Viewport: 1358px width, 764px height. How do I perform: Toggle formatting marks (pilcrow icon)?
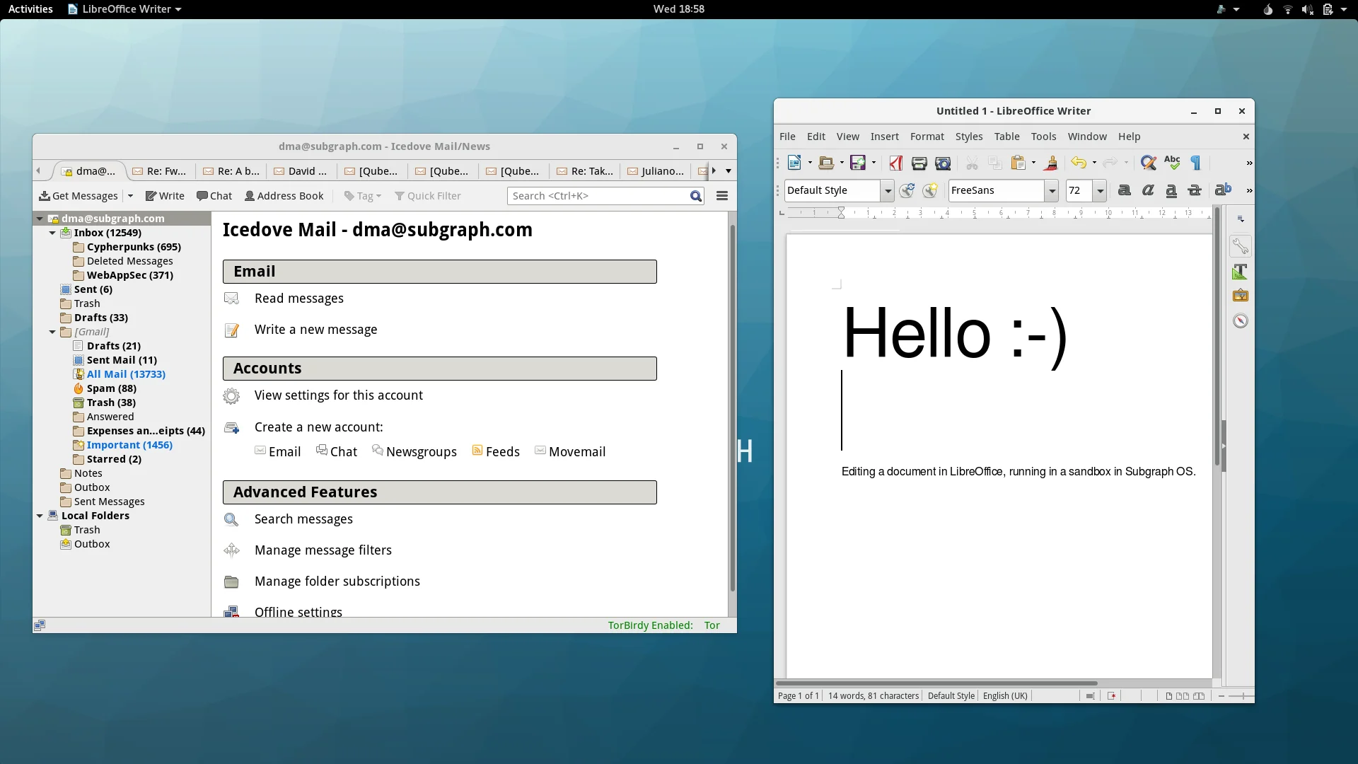(1196, 163)
